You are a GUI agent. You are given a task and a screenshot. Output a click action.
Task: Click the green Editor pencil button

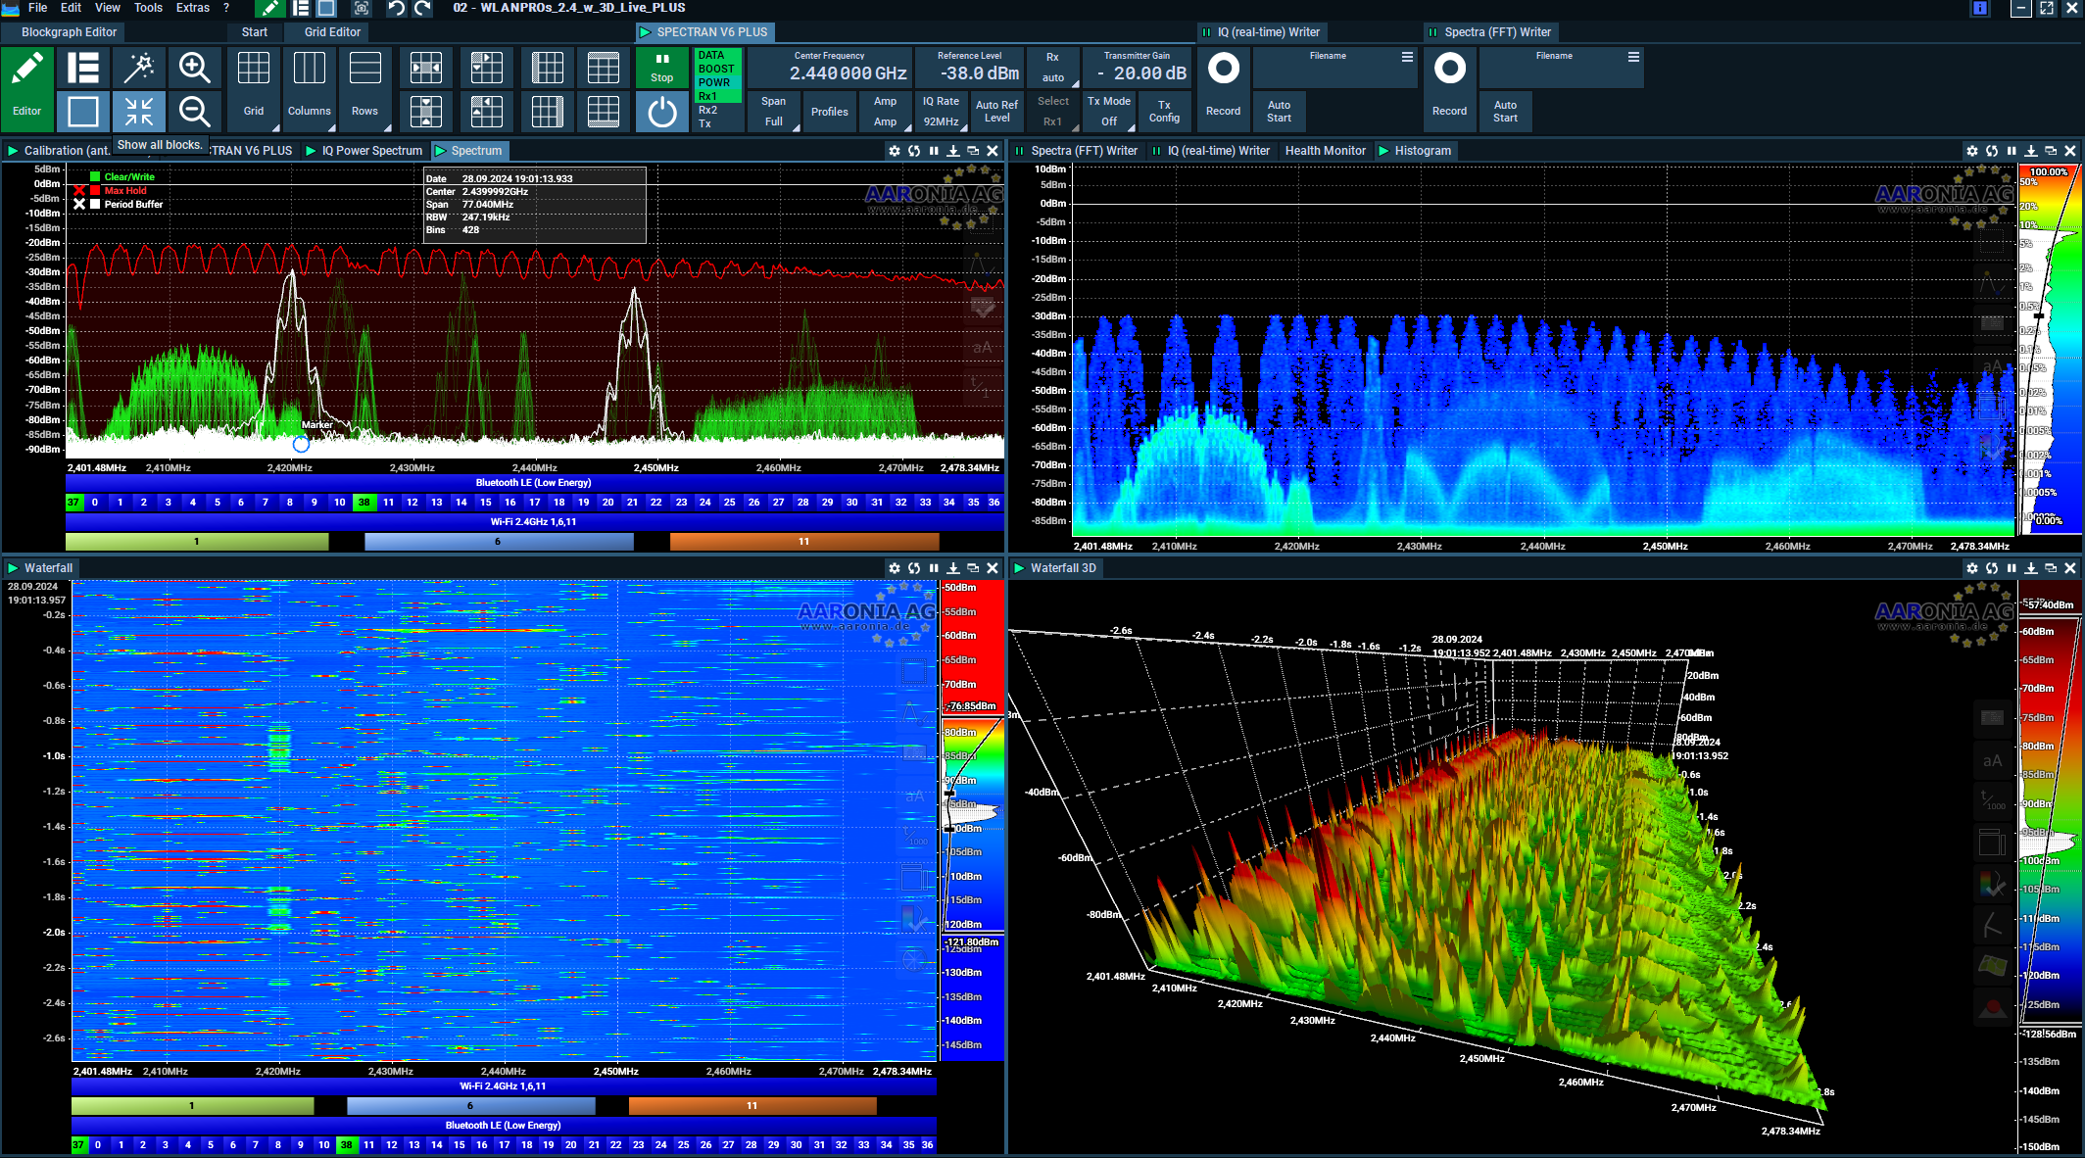click(26, 89)
